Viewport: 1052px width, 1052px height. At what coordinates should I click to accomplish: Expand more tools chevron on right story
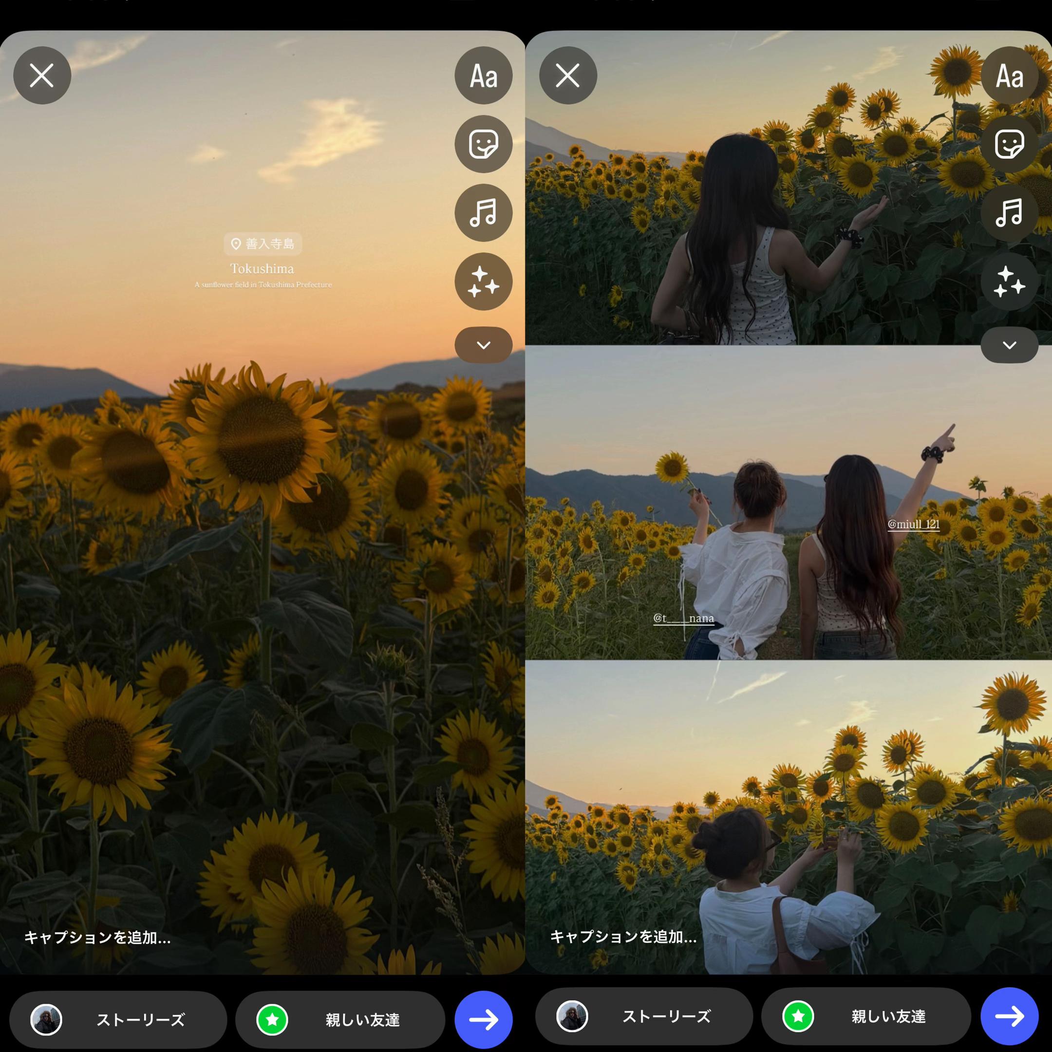tap(1010, 345)
